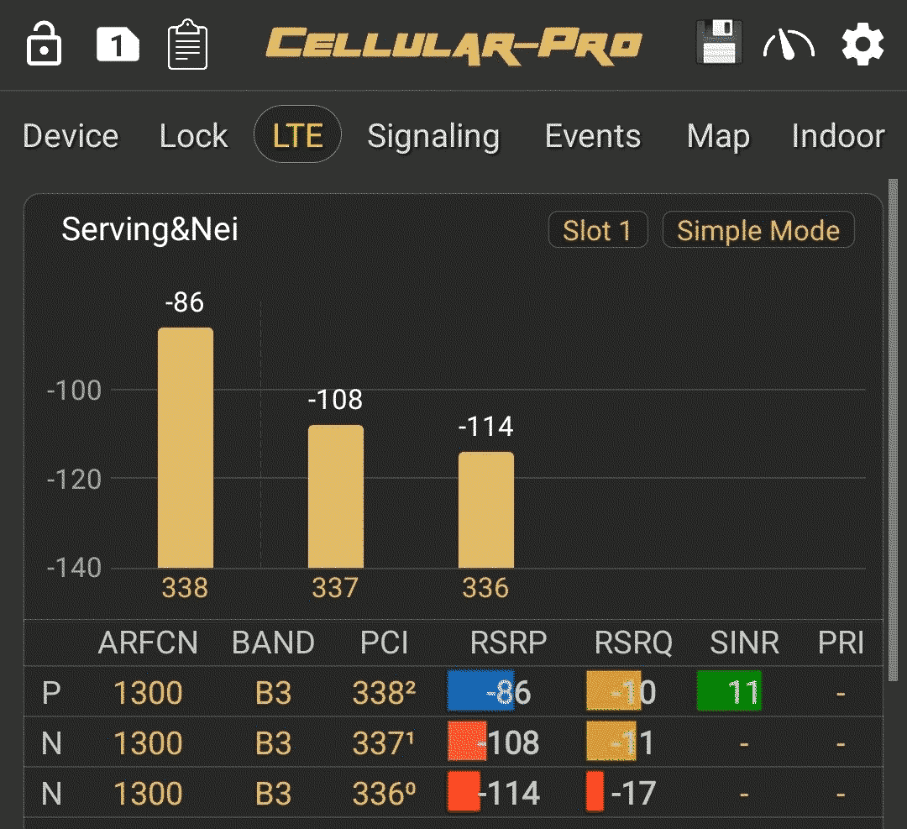Screen dimensions: 907x829
Task: Tap the PCI column header
Action: tap(384, 643)
